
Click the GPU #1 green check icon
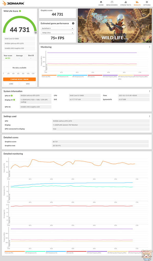[x=12, y=96]
